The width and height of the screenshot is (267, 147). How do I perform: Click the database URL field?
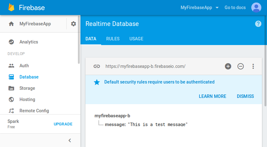(x=145, y=66)
